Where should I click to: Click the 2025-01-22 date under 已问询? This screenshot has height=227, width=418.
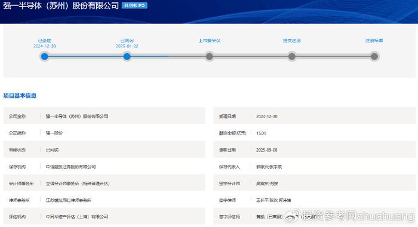(x=127, y=46)
